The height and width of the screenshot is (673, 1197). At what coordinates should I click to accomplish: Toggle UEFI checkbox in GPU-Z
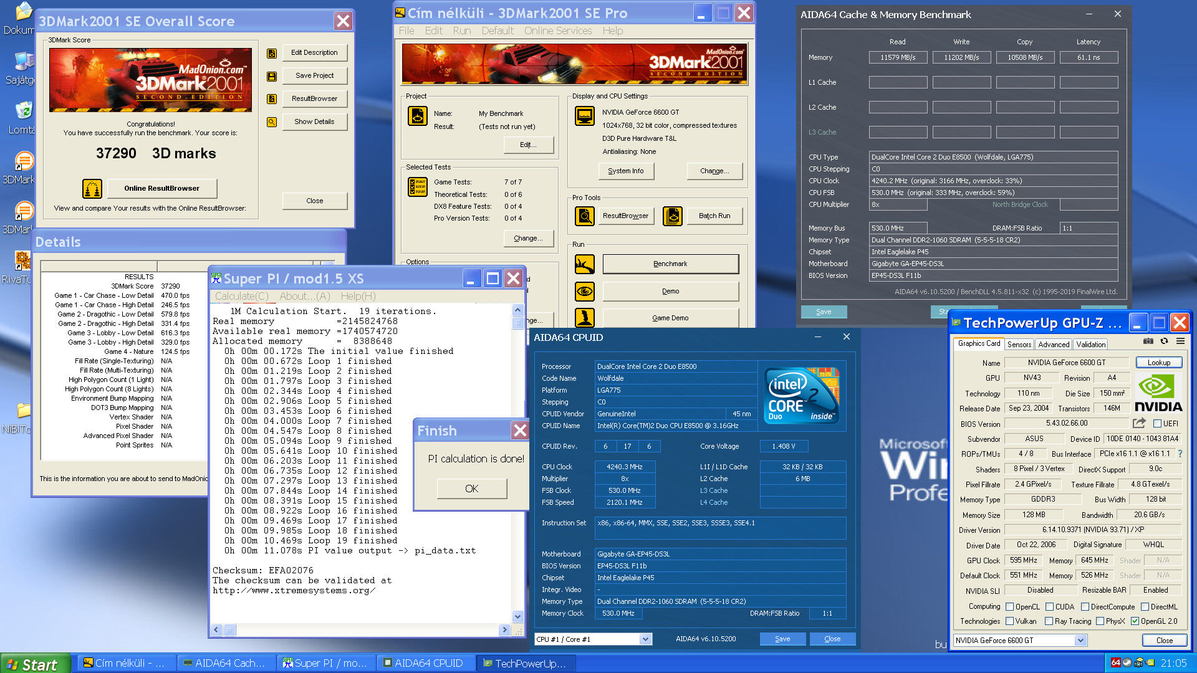(x=1158, y=424)
